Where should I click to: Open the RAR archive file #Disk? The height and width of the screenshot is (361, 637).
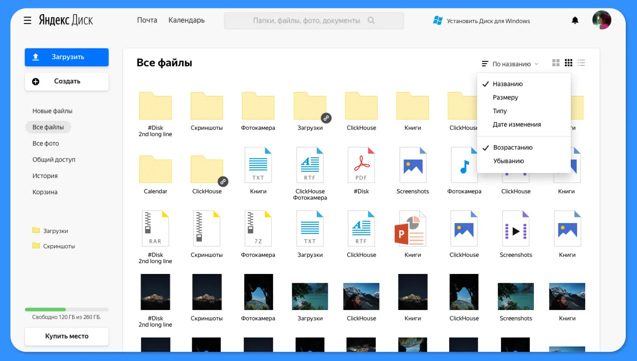[155, 229]
